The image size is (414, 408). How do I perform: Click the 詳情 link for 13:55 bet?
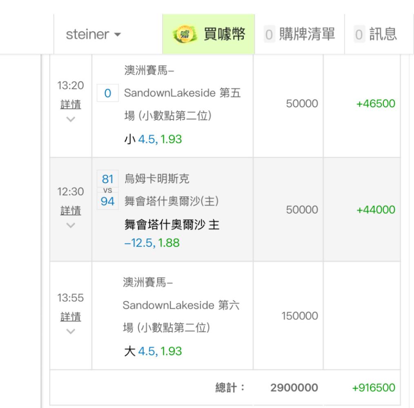pos(70,317)
